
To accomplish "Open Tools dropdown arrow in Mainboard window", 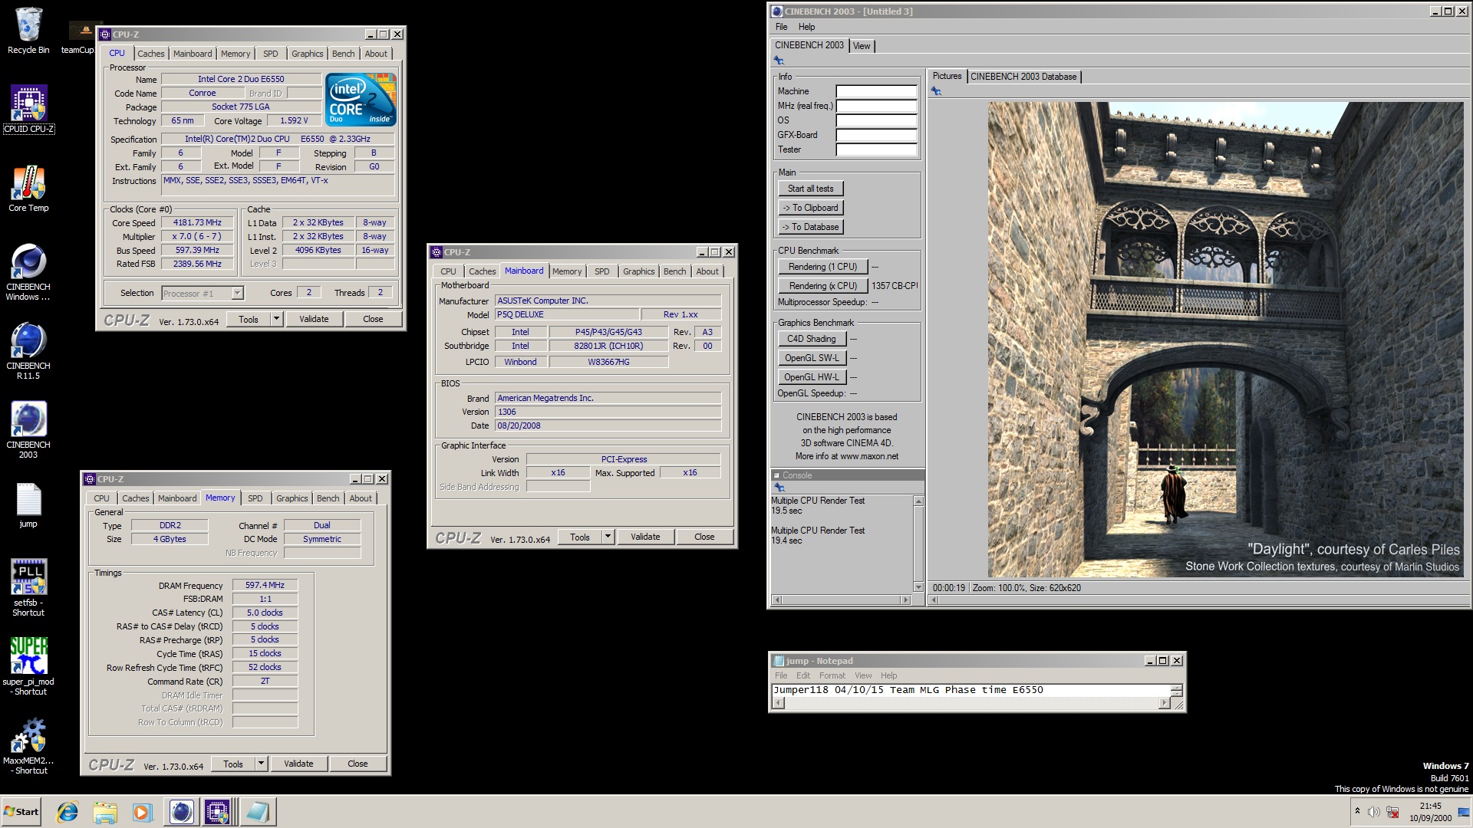I will click(608, 537).
